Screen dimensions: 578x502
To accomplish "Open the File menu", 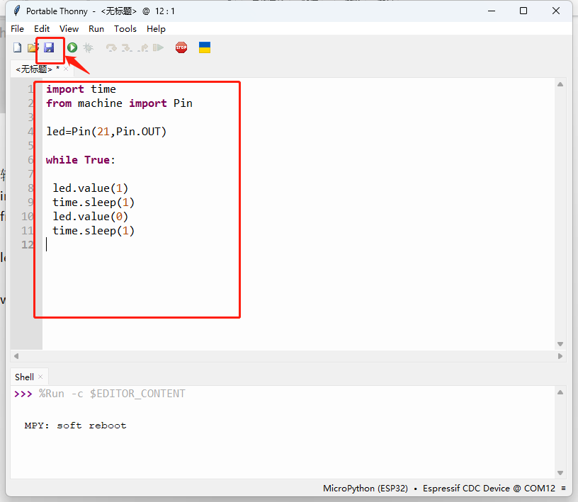I will tap(17, 29).
